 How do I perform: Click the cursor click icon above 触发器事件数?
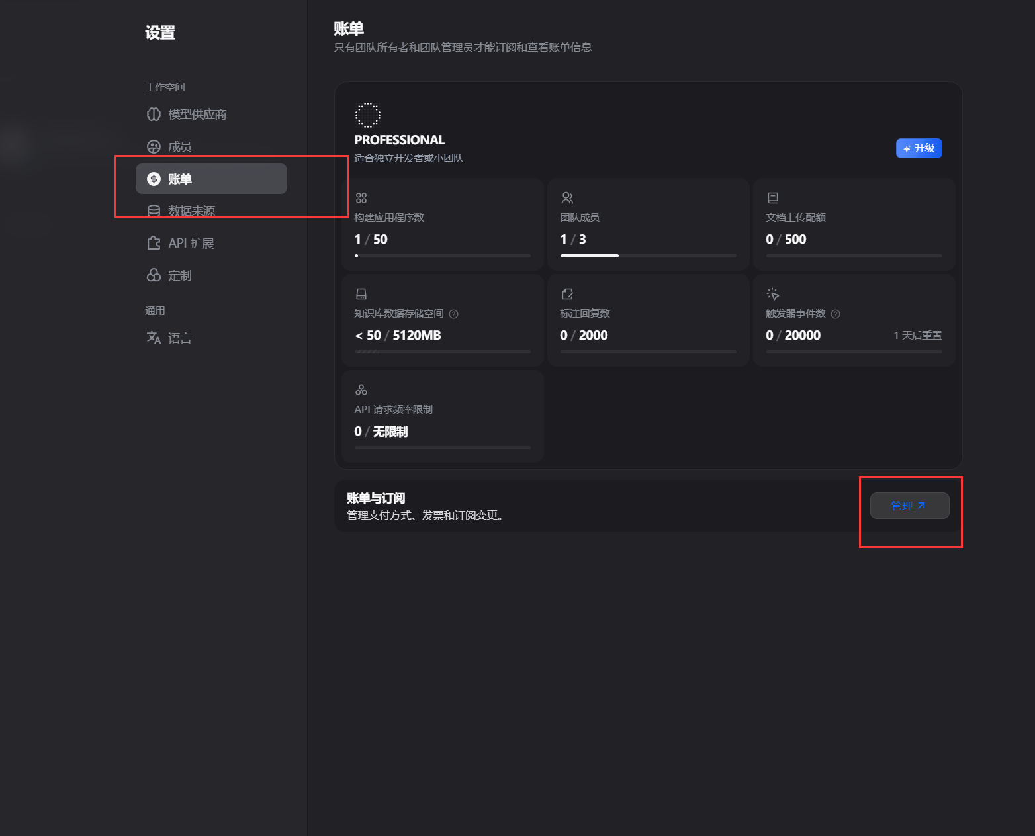click(773, 294)
